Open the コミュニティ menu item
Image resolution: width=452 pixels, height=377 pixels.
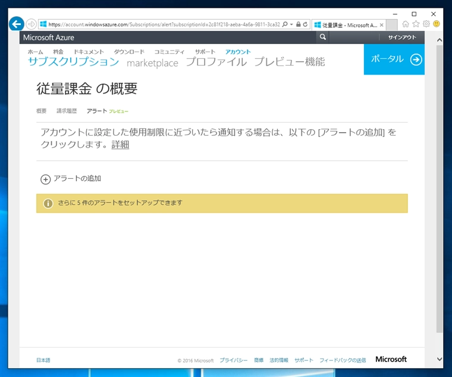(169, 52)
